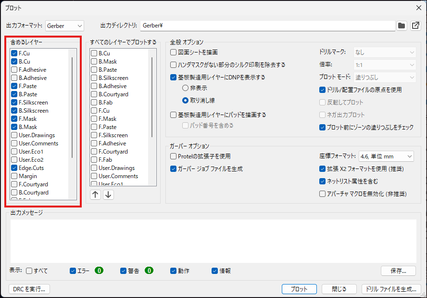The width and height of the screenshot is (427, 298).
Task: Check B.Mask in the plot-on-all-layers list
Action: click(x=94, y=62)
